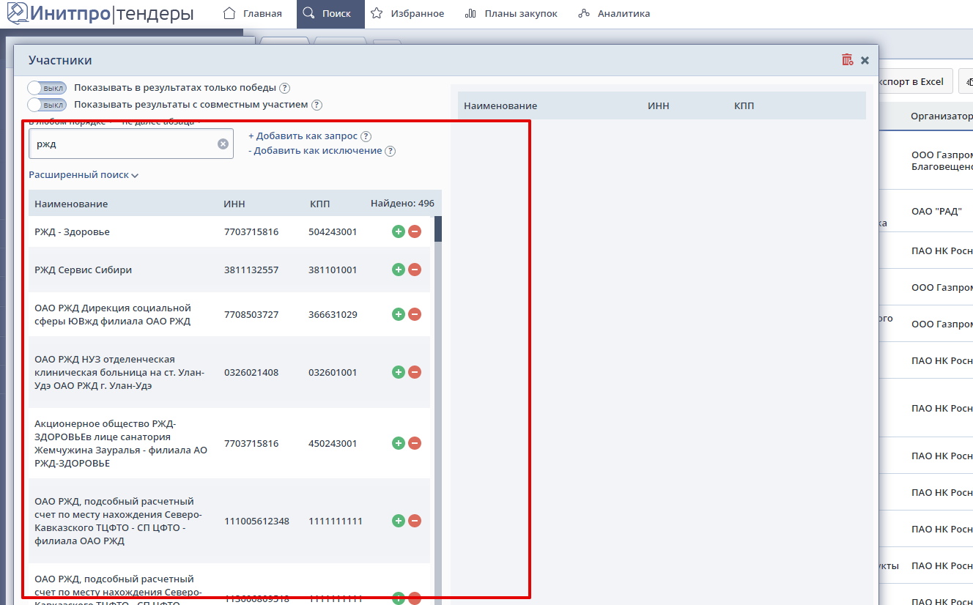Viewport: 973px width, 605px height.
Task: Click ИНН value 0326021408
Action: (x=251, y=373)
